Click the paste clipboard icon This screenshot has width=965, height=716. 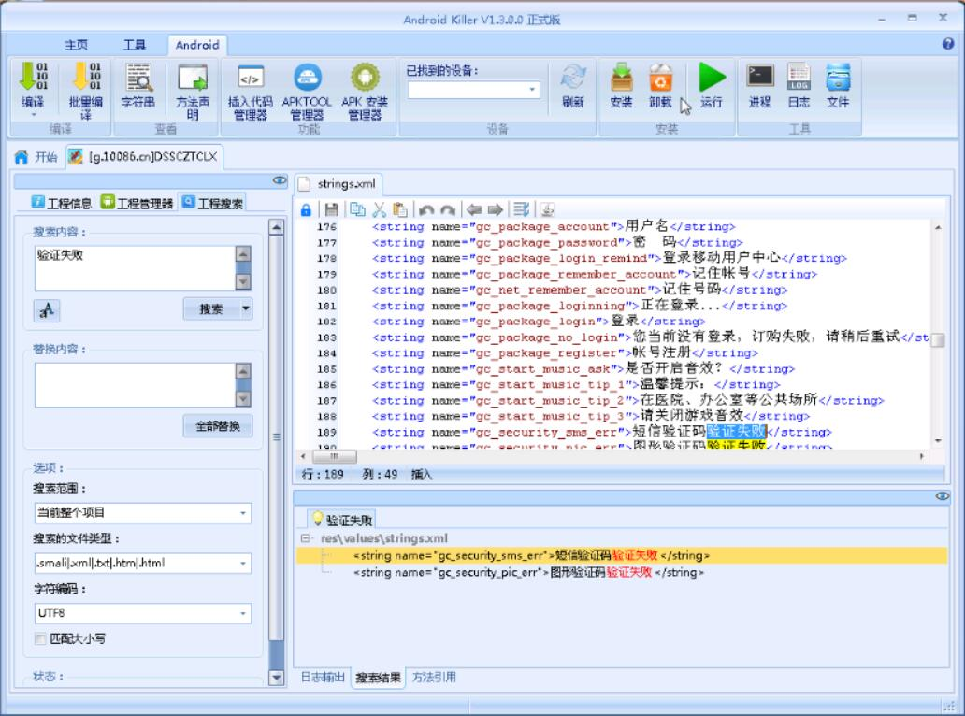400,209
